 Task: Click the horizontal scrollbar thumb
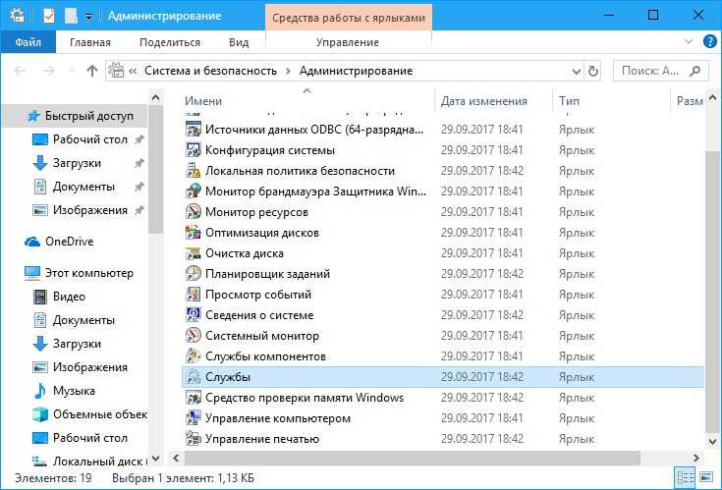413,458
